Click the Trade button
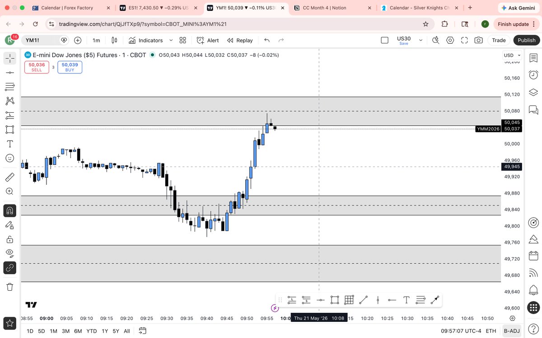Image resolution: width=542 pixels, height=338 pixels. 499,40
